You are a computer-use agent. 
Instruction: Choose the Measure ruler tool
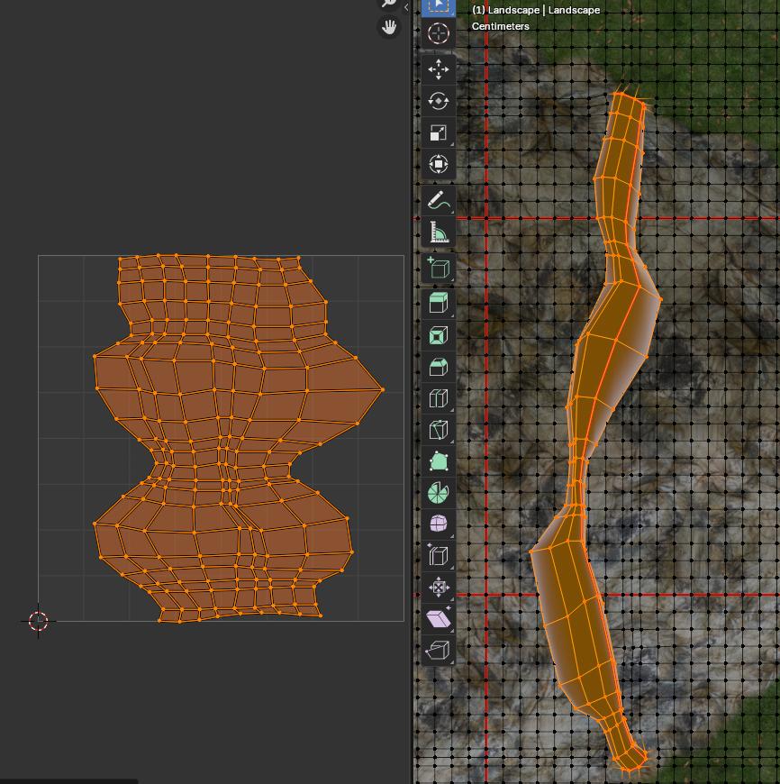[439, 232]
